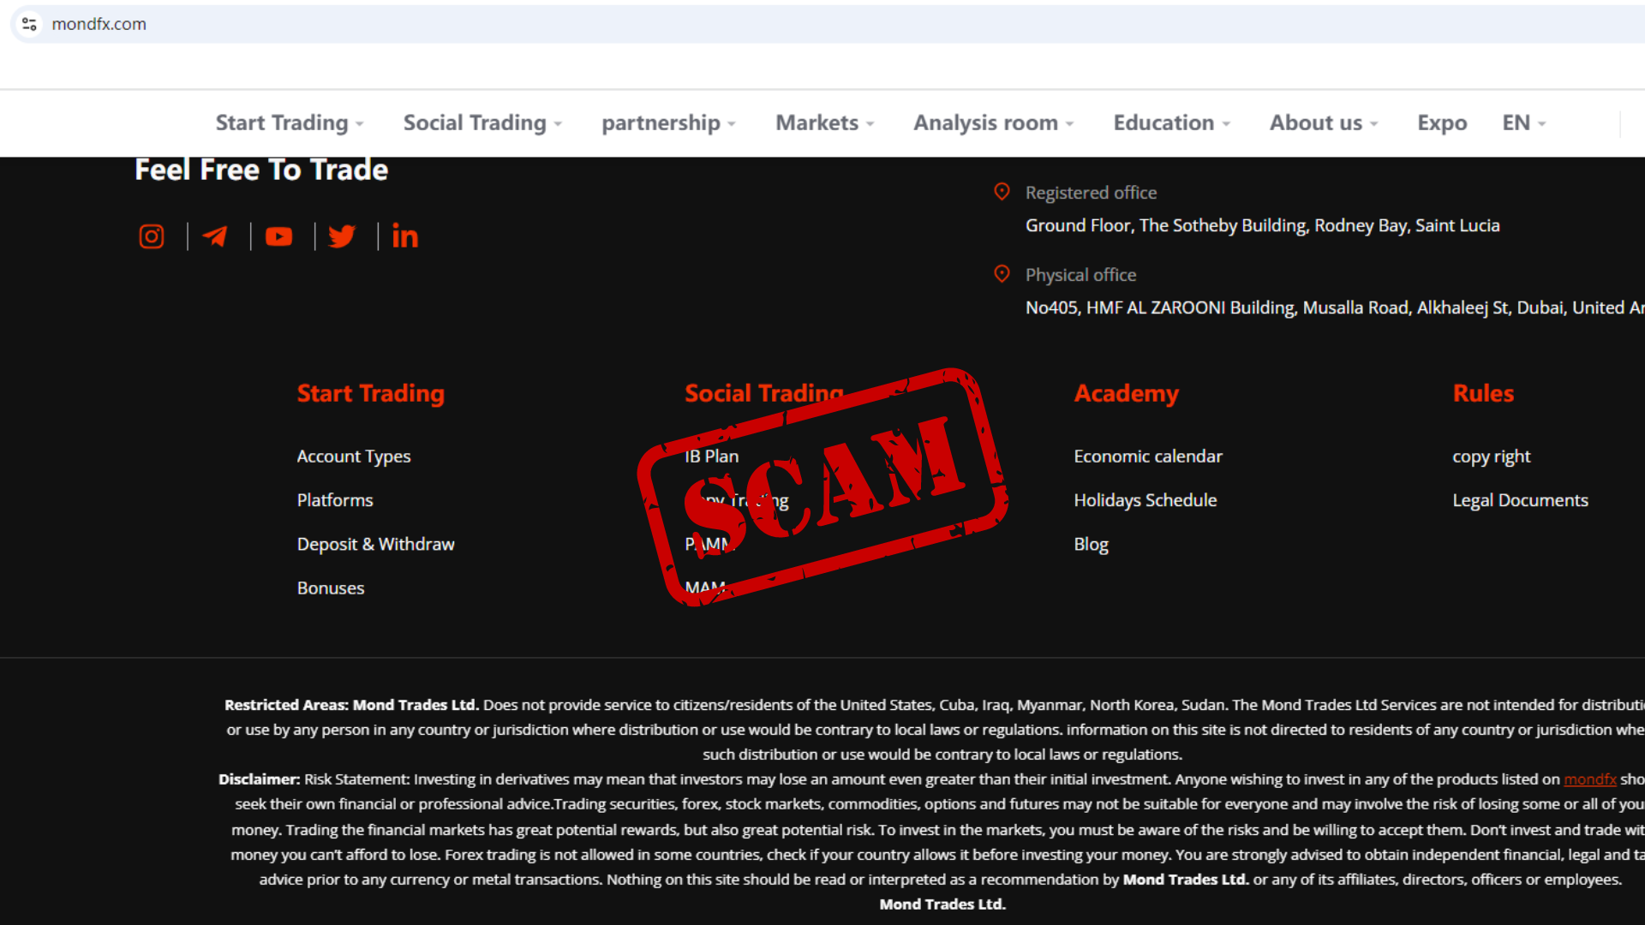
Task: Open the EN language dropdown
Action: click(x=1524, y=123)
